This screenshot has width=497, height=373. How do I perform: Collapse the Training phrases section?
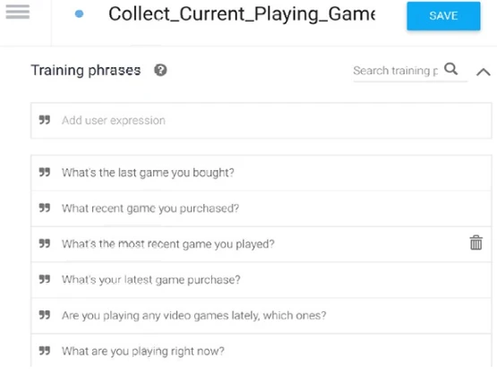coord(483,72)
